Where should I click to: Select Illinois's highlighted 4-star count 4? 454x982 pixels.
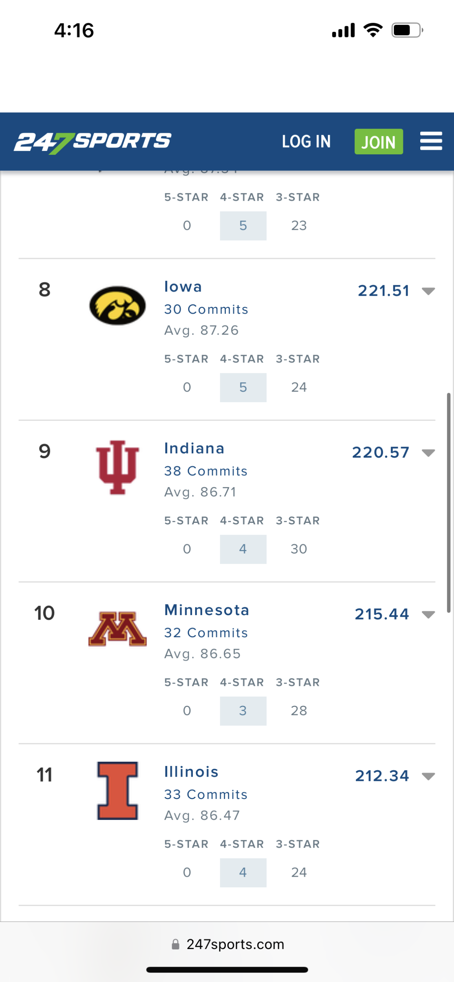tap(243, 872)
